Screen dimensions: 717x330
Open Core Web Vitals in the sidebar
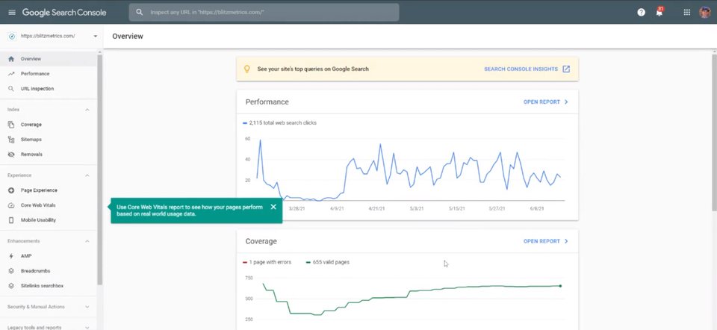(x=48, y=205)
